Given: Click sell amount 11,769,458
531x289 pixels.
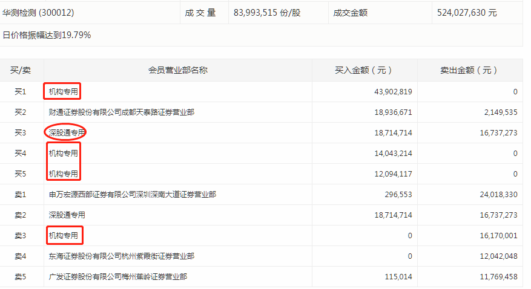Looking at the screenshot, I should pyautogui.click(x=498, y=277).
